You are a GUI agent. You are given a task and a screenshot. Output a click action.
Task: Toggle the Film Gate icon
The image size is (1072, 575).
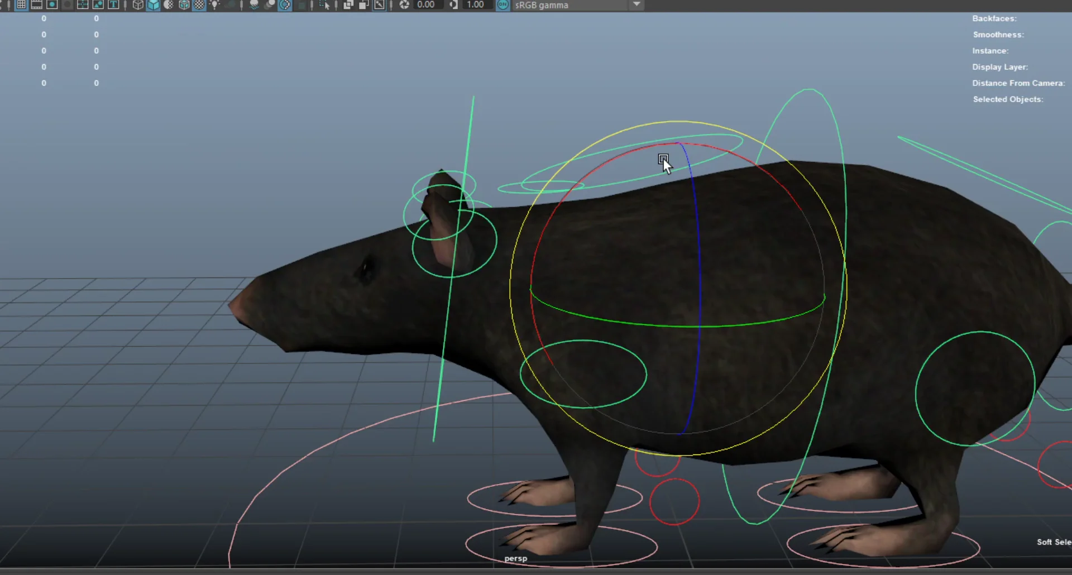36,4
